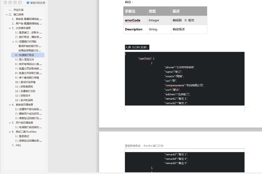262x174 pixels.
Task: Click the "companyname" JSON line
Action: coord(184,85)
